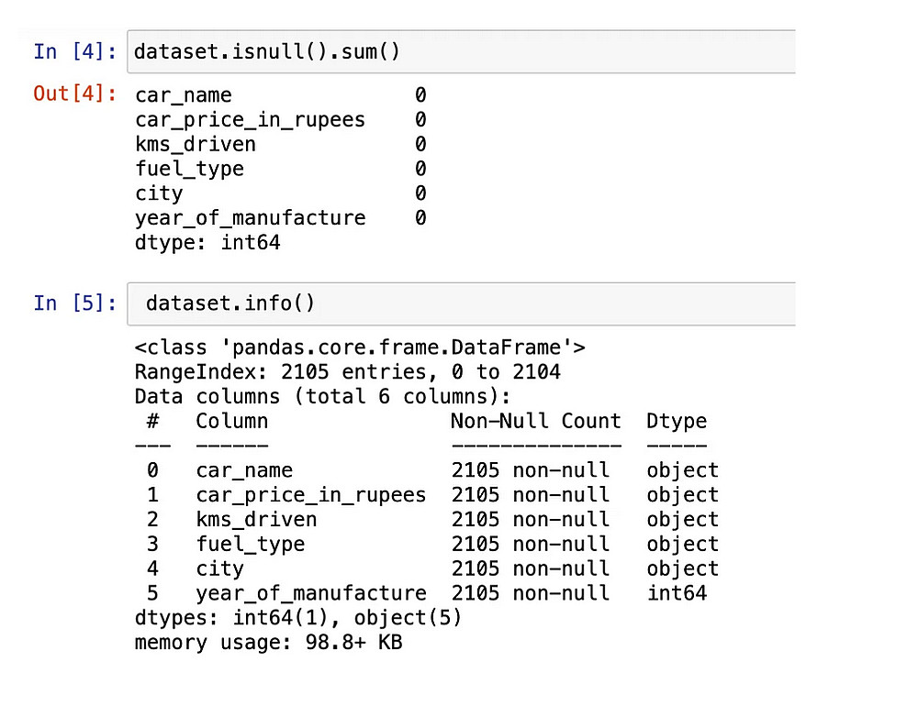
Task: Click fuel_type row in isnull sum output
Action: click(189, 170)
